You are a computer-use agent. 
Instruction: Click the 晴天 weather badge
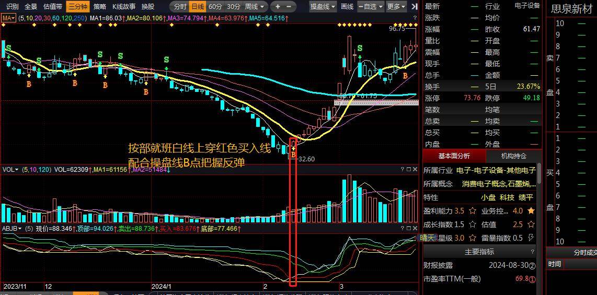(427, 238)
